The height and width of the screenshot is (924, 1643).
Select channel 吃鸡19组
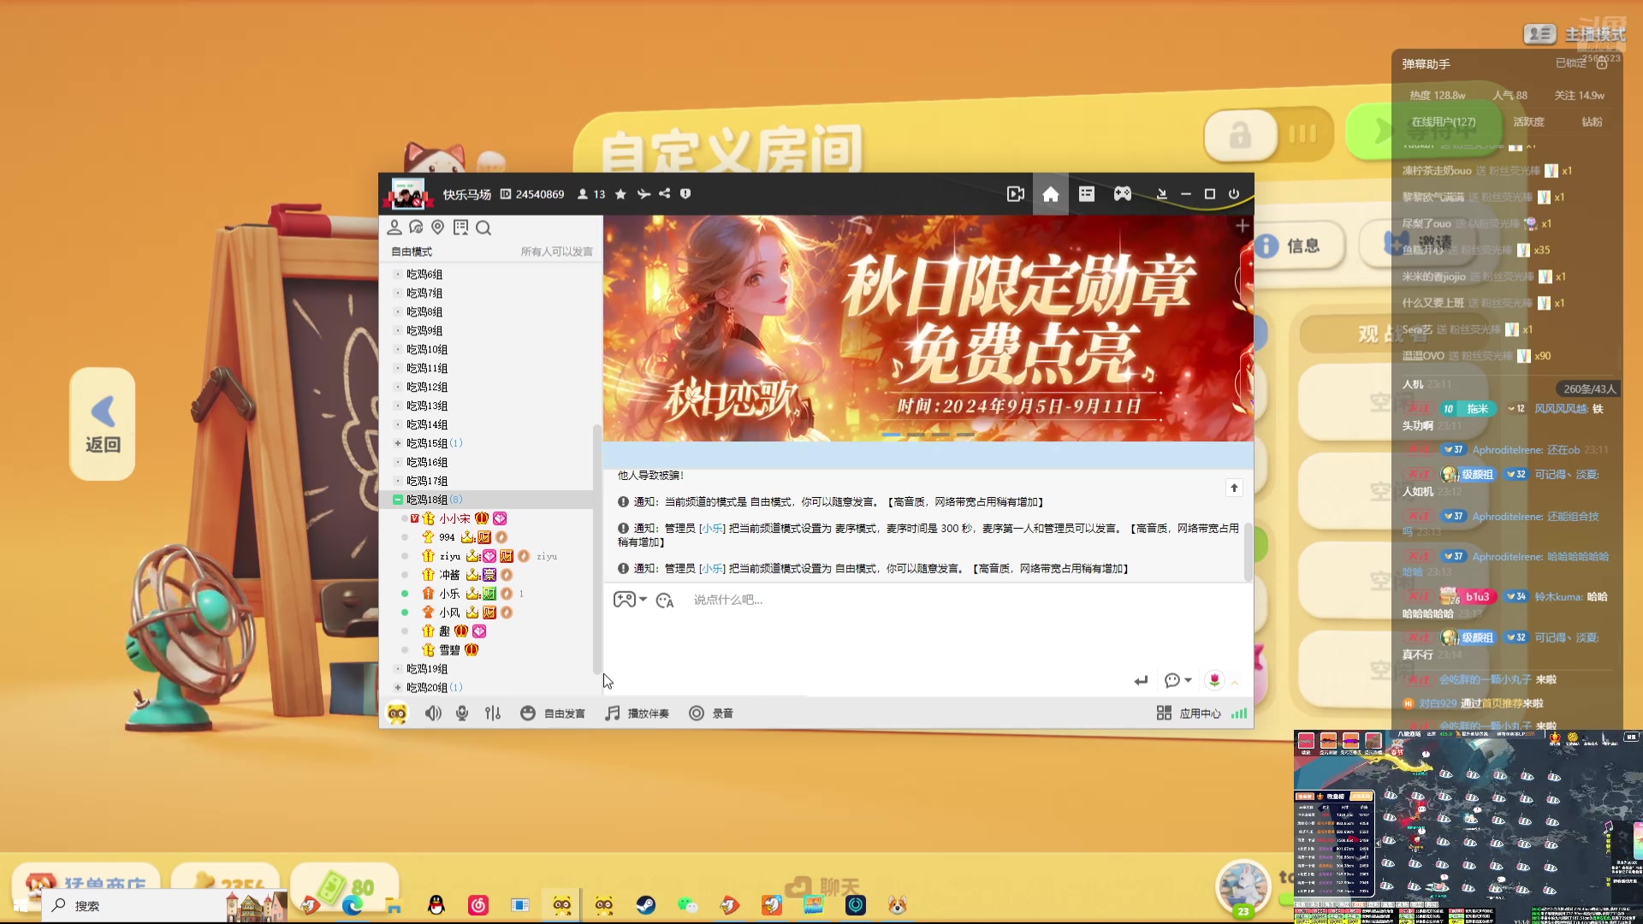[x=427, y=668]
